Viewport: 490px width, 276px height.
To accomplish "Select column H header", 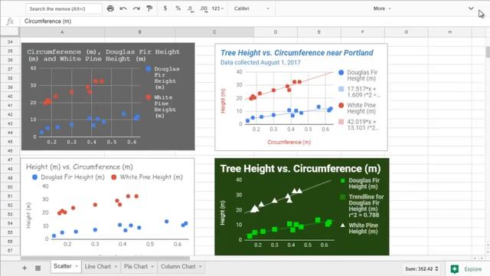I will [449, 32].
